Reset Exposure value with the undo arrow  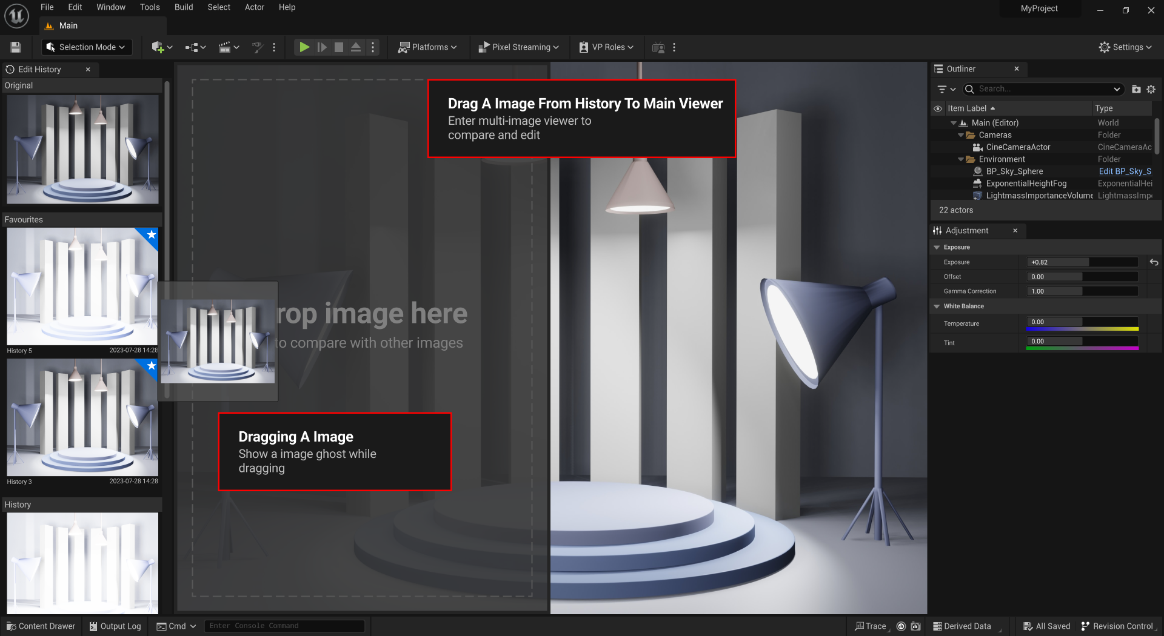pyautogui.click(x=1154, y=262)
